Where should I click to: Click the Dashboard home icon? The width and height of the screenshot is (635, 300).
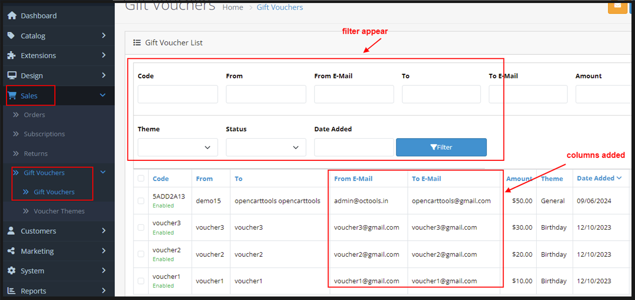tap(12, 16)
